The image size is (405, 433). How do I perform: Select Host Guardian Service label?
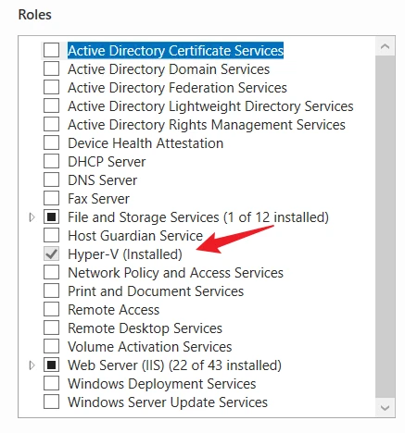pos(135,236)
